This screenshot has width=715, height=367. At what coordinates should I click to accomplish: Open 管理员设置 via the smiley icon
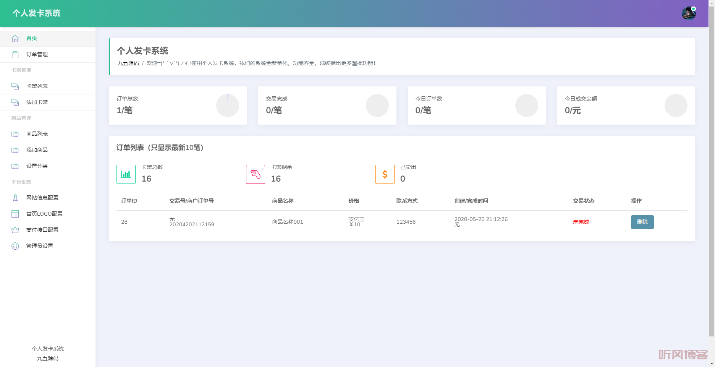(x=15, y=246)
